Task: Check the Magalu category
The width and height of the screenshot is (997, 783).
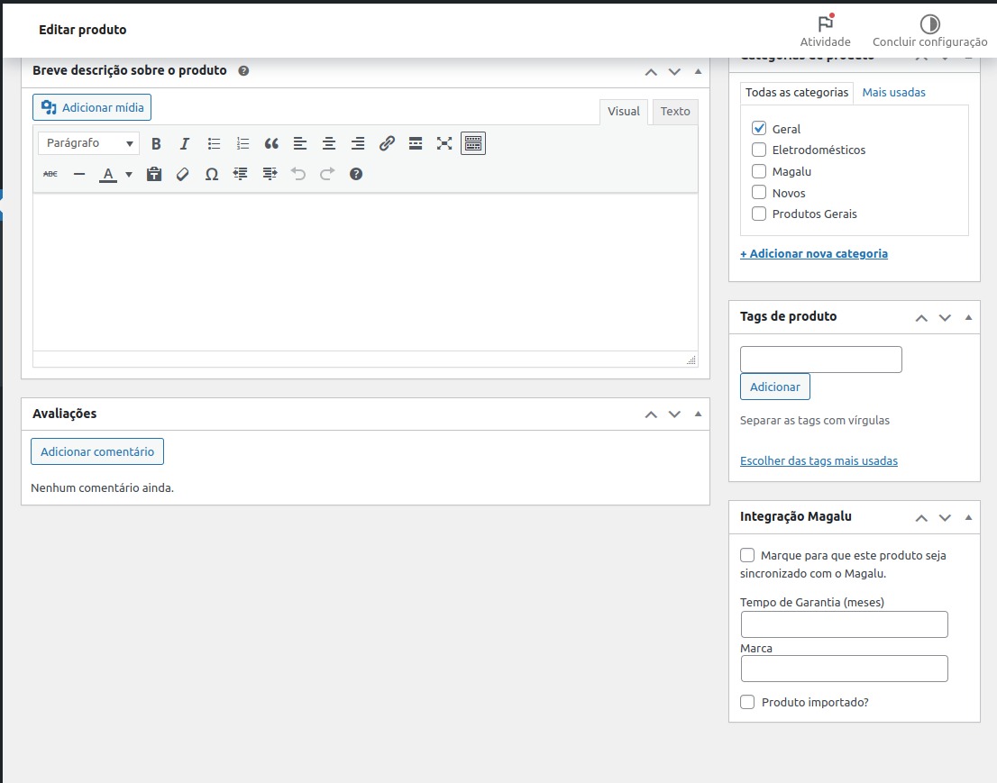Action: click(759, 171)
